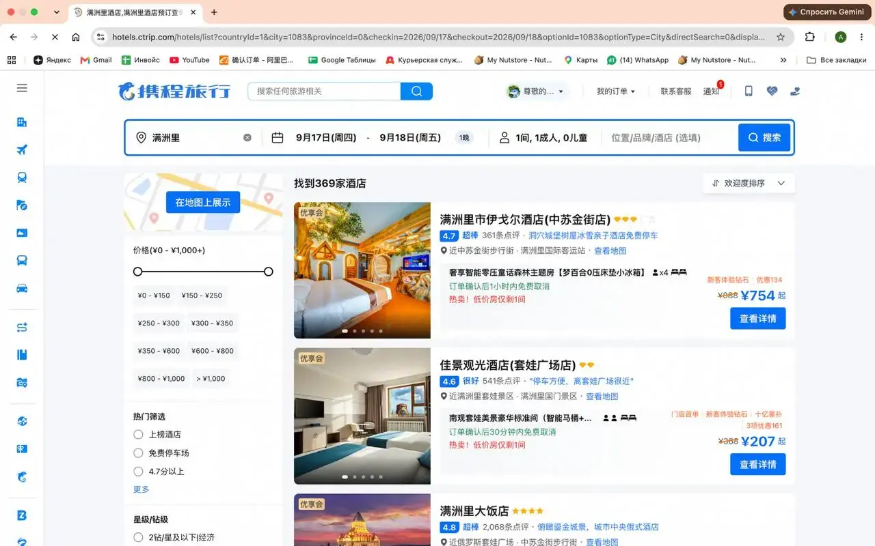
Task: Click the Ctrip 携程旅行 logo
Action: tap(174, 91)
